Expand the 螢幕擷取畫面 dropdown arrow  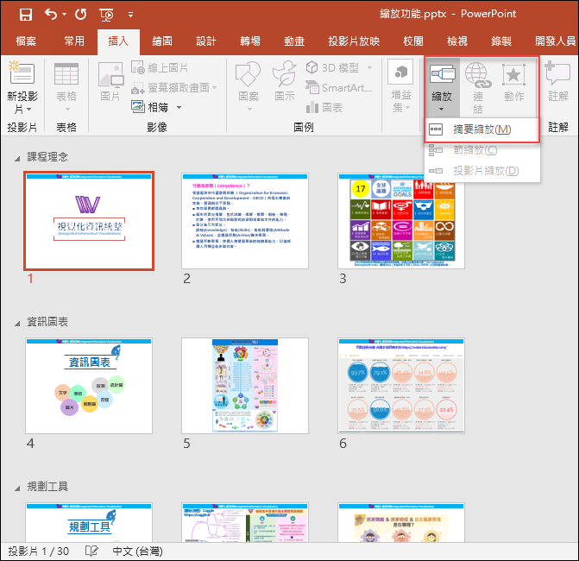[x=214, y=88]
